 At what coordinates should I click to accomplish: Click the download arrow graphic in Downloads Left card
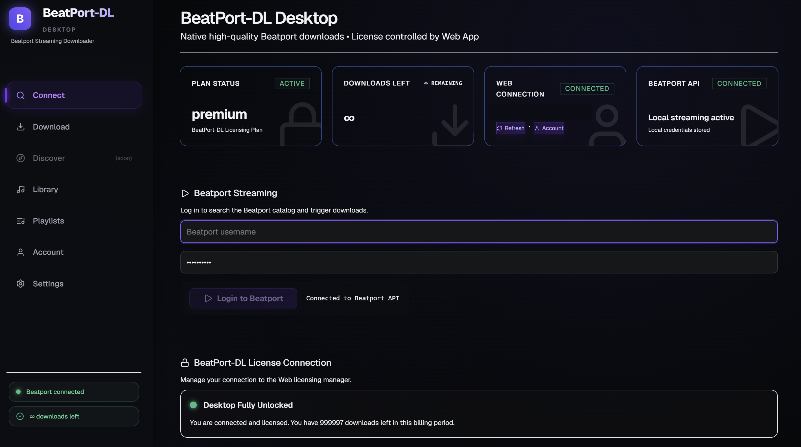point(454,125)
